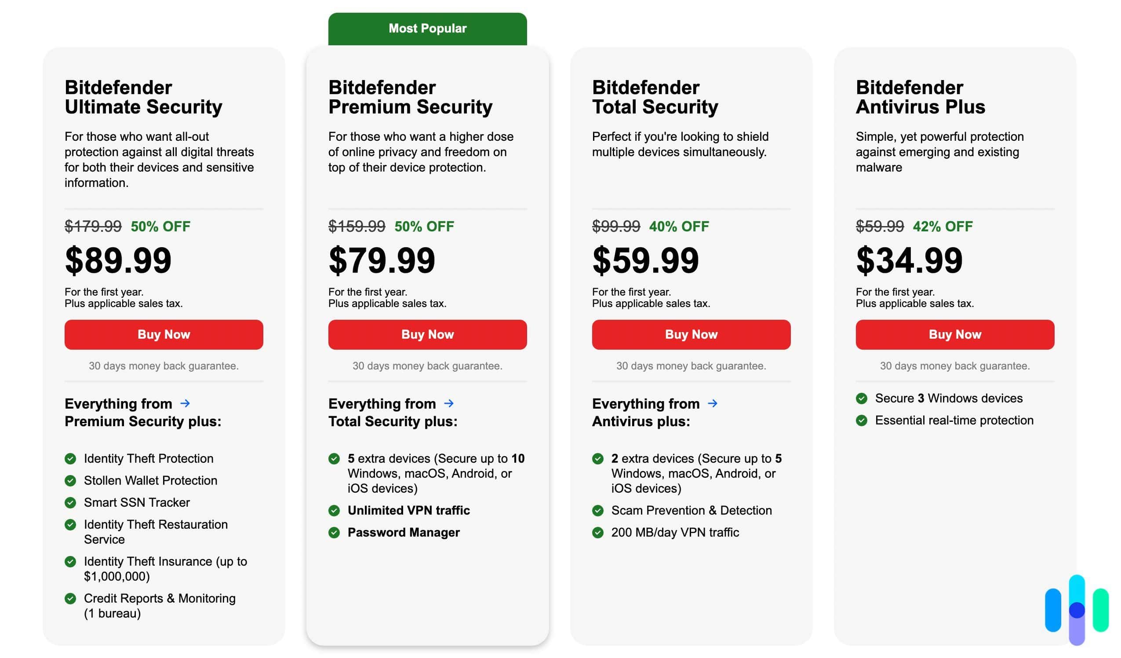Open Total Security details via the blue arrow

(449, 403)
